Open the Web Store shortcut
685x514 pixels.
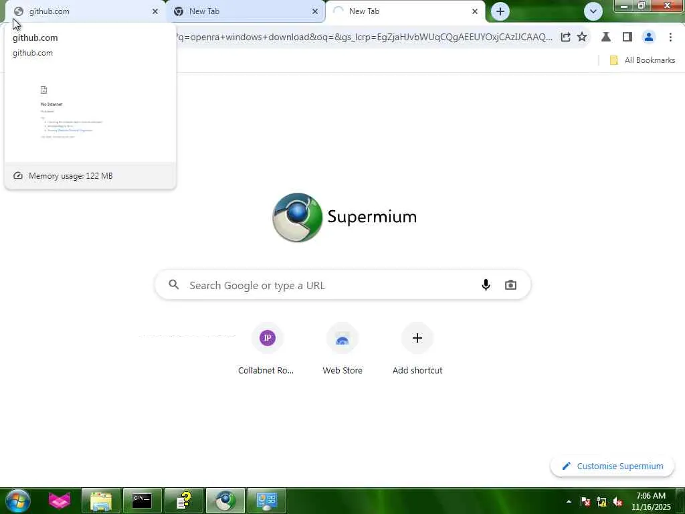(x=342, y=349)
